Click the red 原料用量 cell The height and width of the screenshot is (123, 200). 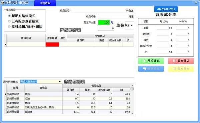click(x=52, y=44)
